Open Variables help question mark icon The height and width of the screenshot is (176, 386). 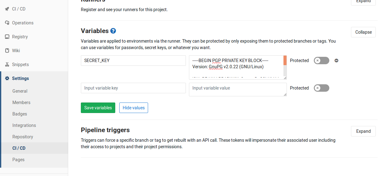113,31
